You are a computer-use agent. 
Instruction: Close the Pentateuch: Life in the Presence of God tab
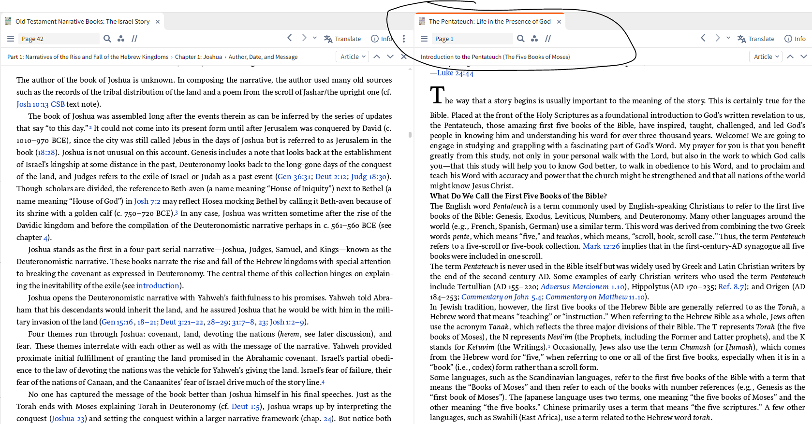pyautogui.click(x=559, y=22)
